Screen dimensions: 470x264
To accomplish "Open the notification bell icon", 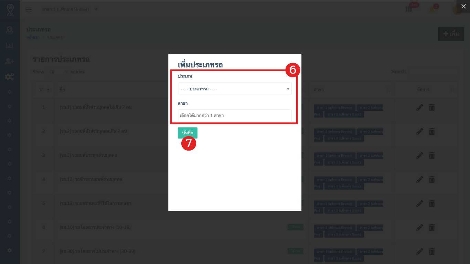I will (x=432, y=9).
